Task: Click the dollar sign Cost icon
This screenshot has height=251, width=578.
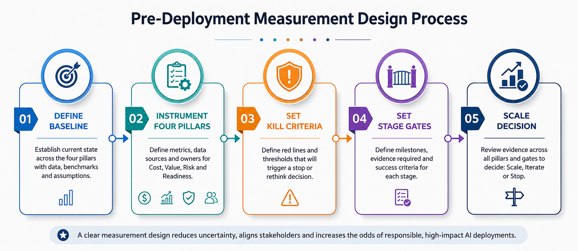Action: [144, 198]
